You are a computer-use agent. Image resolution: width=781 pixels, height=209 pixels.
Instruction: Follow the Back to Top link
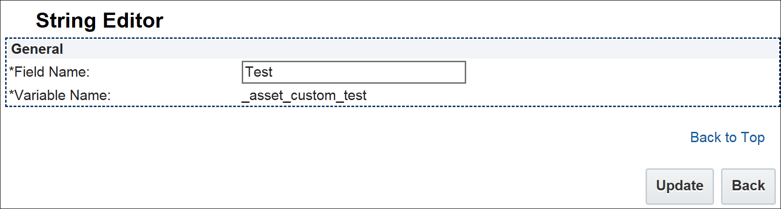coord(727,137)
